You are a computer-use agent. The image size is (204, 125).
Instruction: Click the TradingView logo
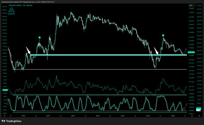[11, 121]
